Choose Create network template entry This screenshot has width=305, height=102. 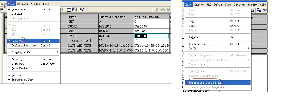click(218, 87)
